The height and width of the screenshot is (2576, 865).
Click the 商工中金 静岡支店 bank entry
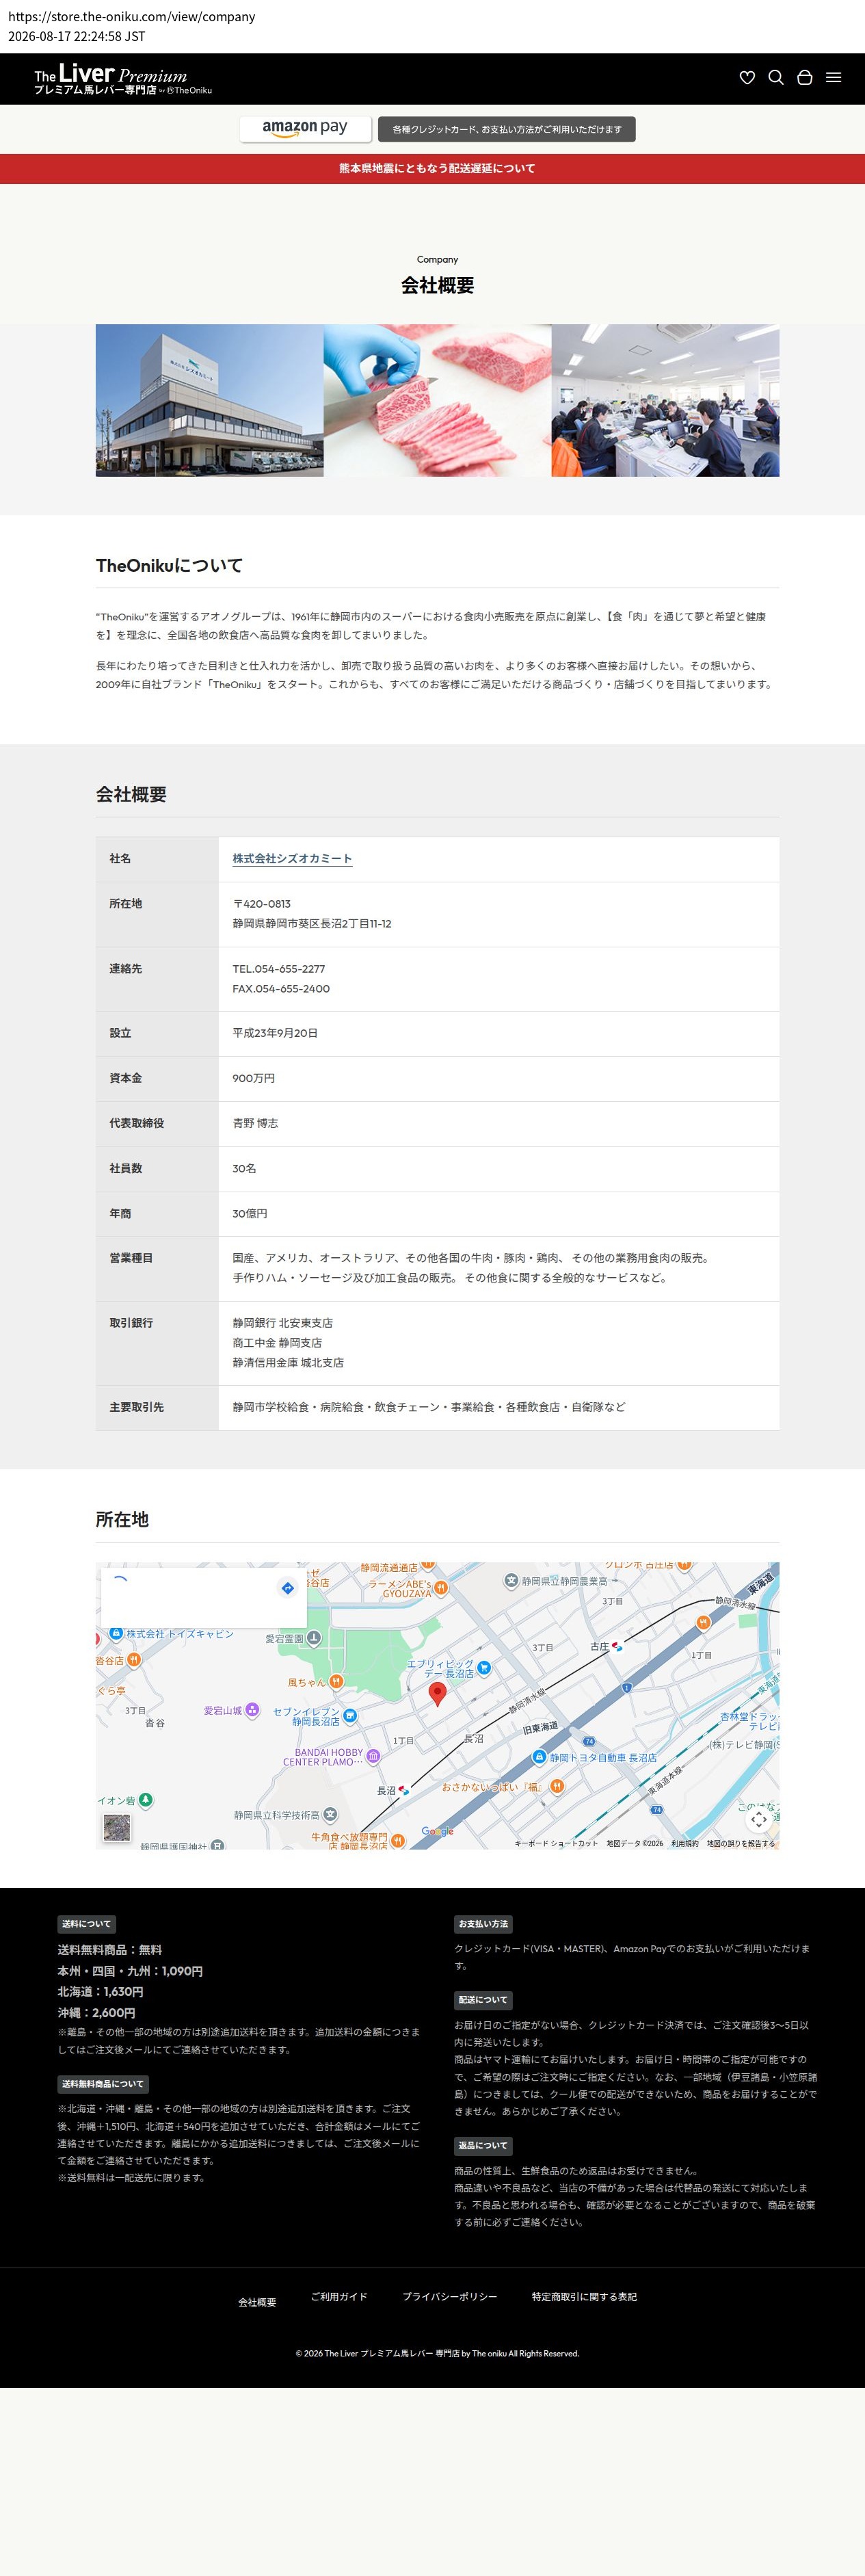277,1342
